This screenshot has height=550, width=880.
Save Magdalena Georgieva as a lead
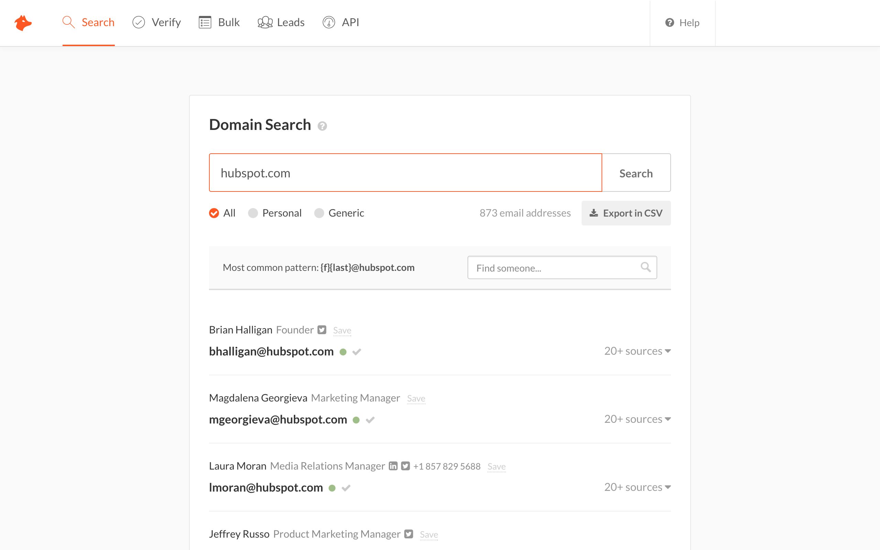[416, 398]
